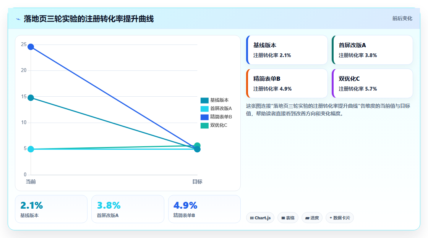Screen dimensions: 428x238
Task: Toggle 精简表单B legend color box
Action: 204,117
